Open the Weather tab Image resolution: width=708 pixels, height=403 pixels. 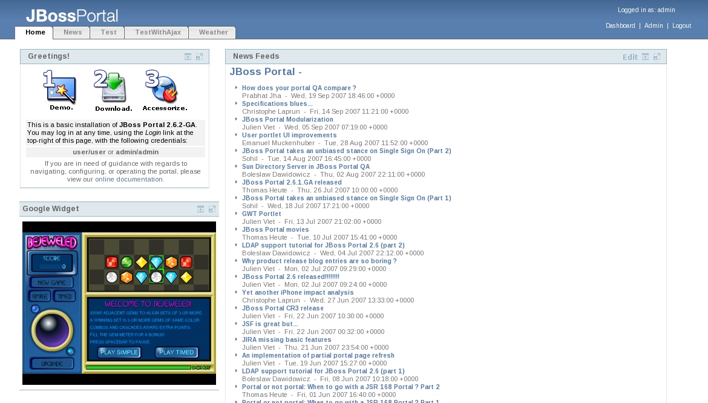212,33
